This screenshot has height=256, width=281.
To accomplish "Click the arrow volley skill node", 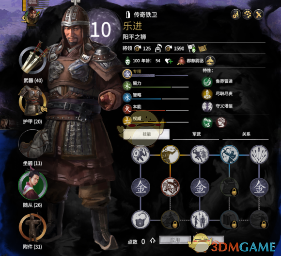I will [259, 154].
